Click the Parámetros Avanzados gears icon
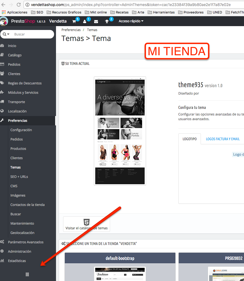The image size is (244, 281). pyautogui.click(x=2, y=242)
